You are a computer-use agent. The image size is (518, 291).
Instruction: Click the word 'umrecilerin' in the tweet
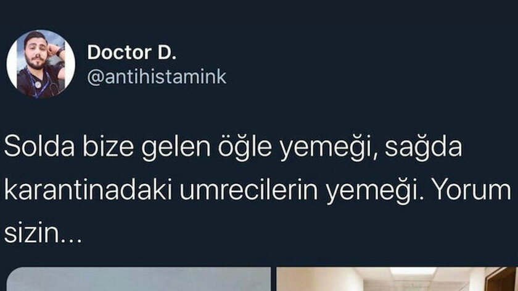[249, 191]
